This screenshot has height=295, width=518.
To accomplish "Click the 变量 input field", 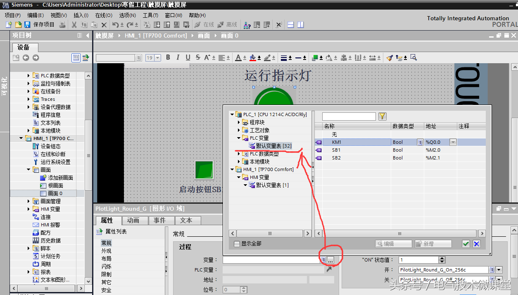I will [271, 260].
